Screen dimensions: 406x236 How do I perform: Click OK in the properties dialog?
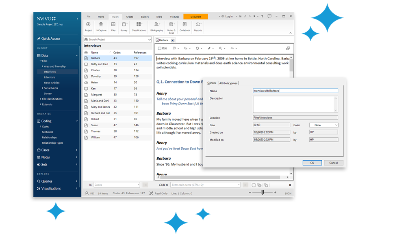(x=312, y=163)
